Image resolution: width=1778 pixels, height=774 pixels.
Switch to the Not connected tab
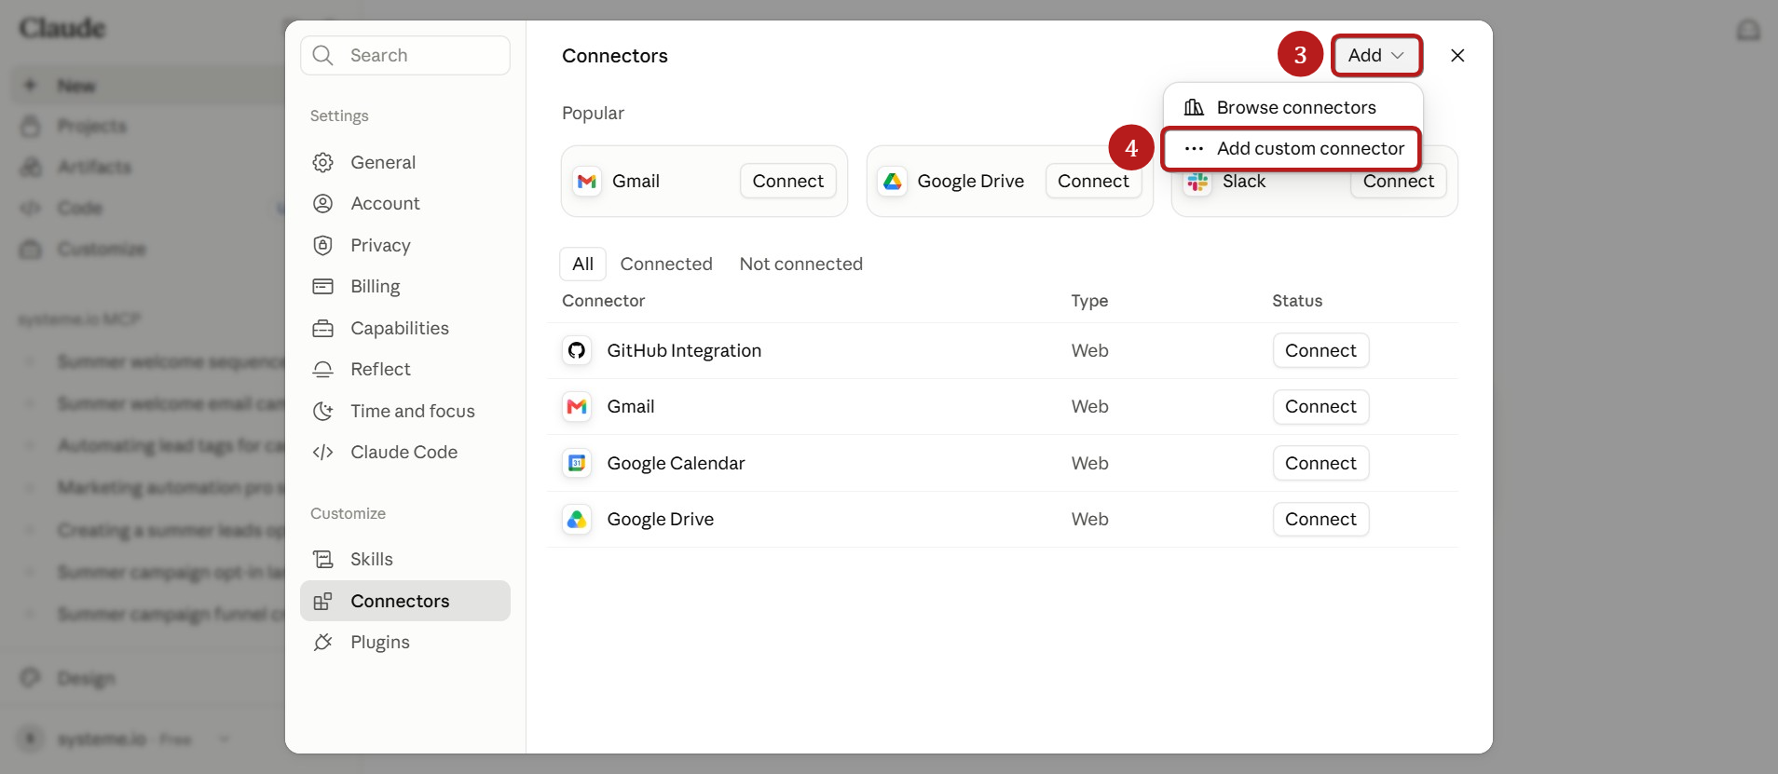pos(801,264)
